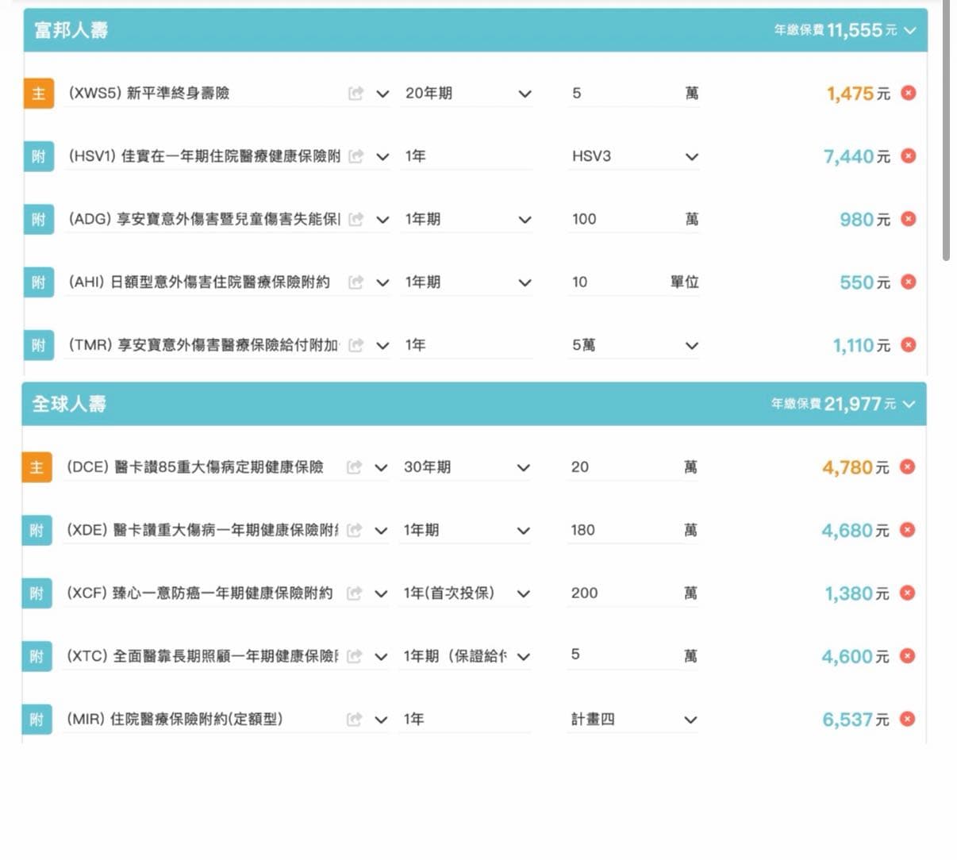
Task: Click the 1年 term for MIR row
Action: pos(414,720)
